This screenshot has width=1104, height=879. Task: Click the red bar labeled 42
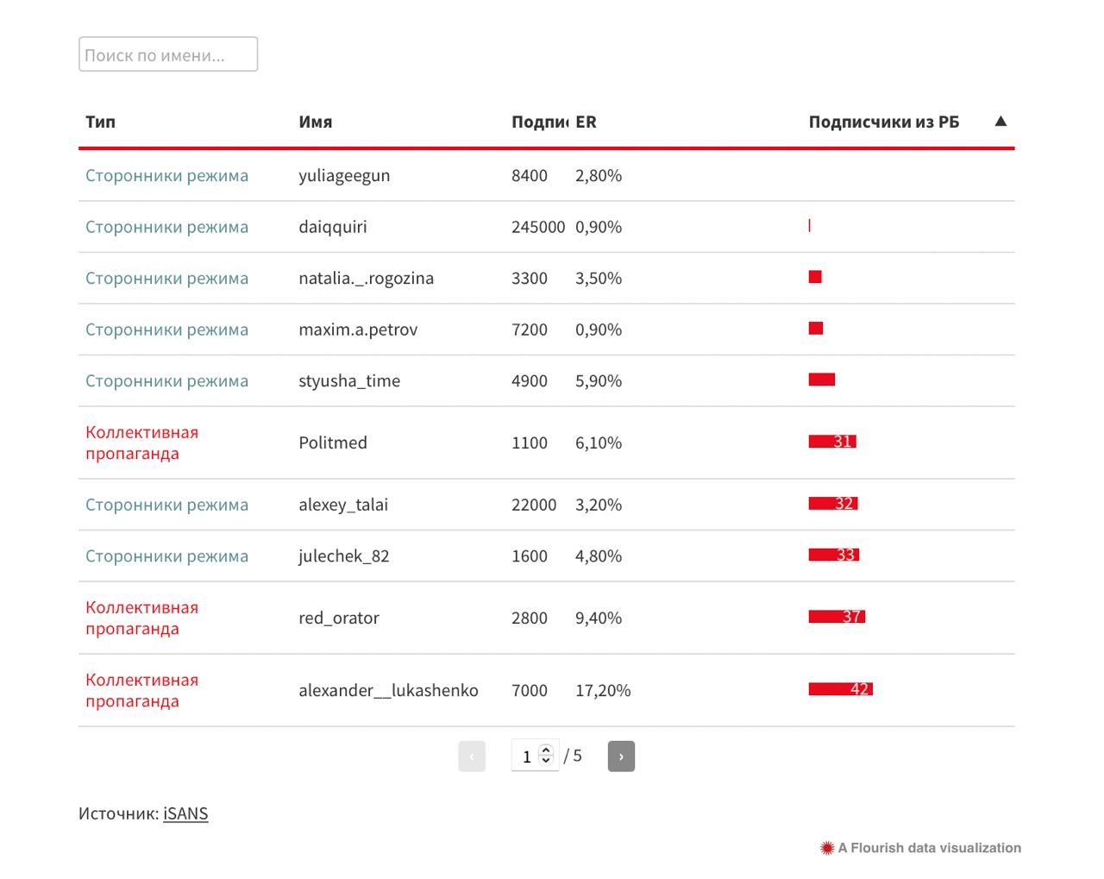tap(841, 689)
